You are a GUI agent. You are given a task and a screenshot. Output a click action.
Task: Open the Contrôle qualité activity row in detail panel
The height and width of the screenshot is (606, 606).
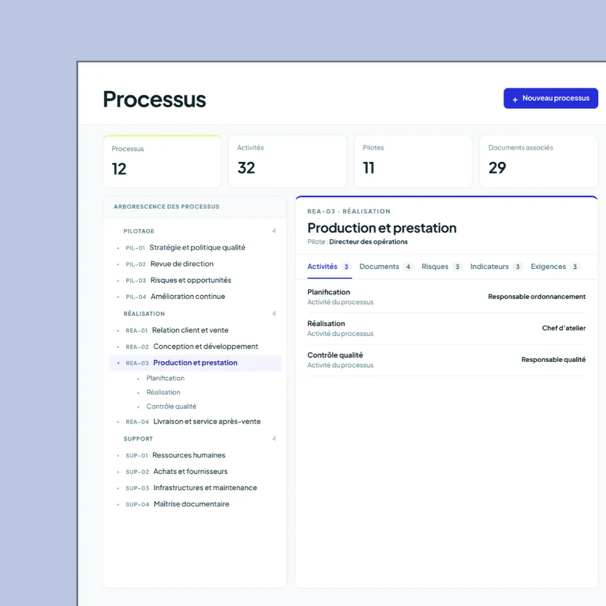(x=447, y=360)
